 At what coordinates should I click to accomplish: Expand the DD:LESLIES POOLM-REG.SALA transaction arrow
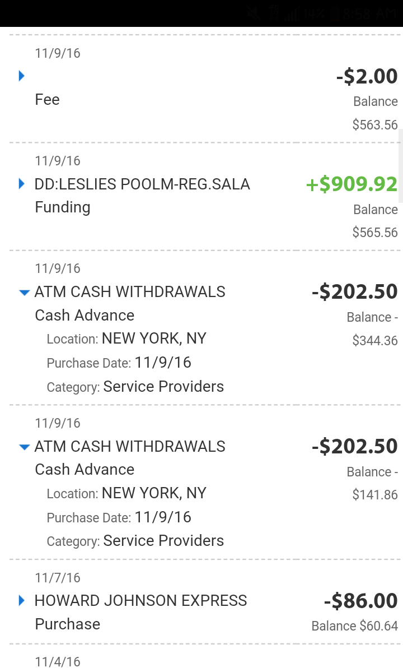pyautogui.click(x=22, y=183)
